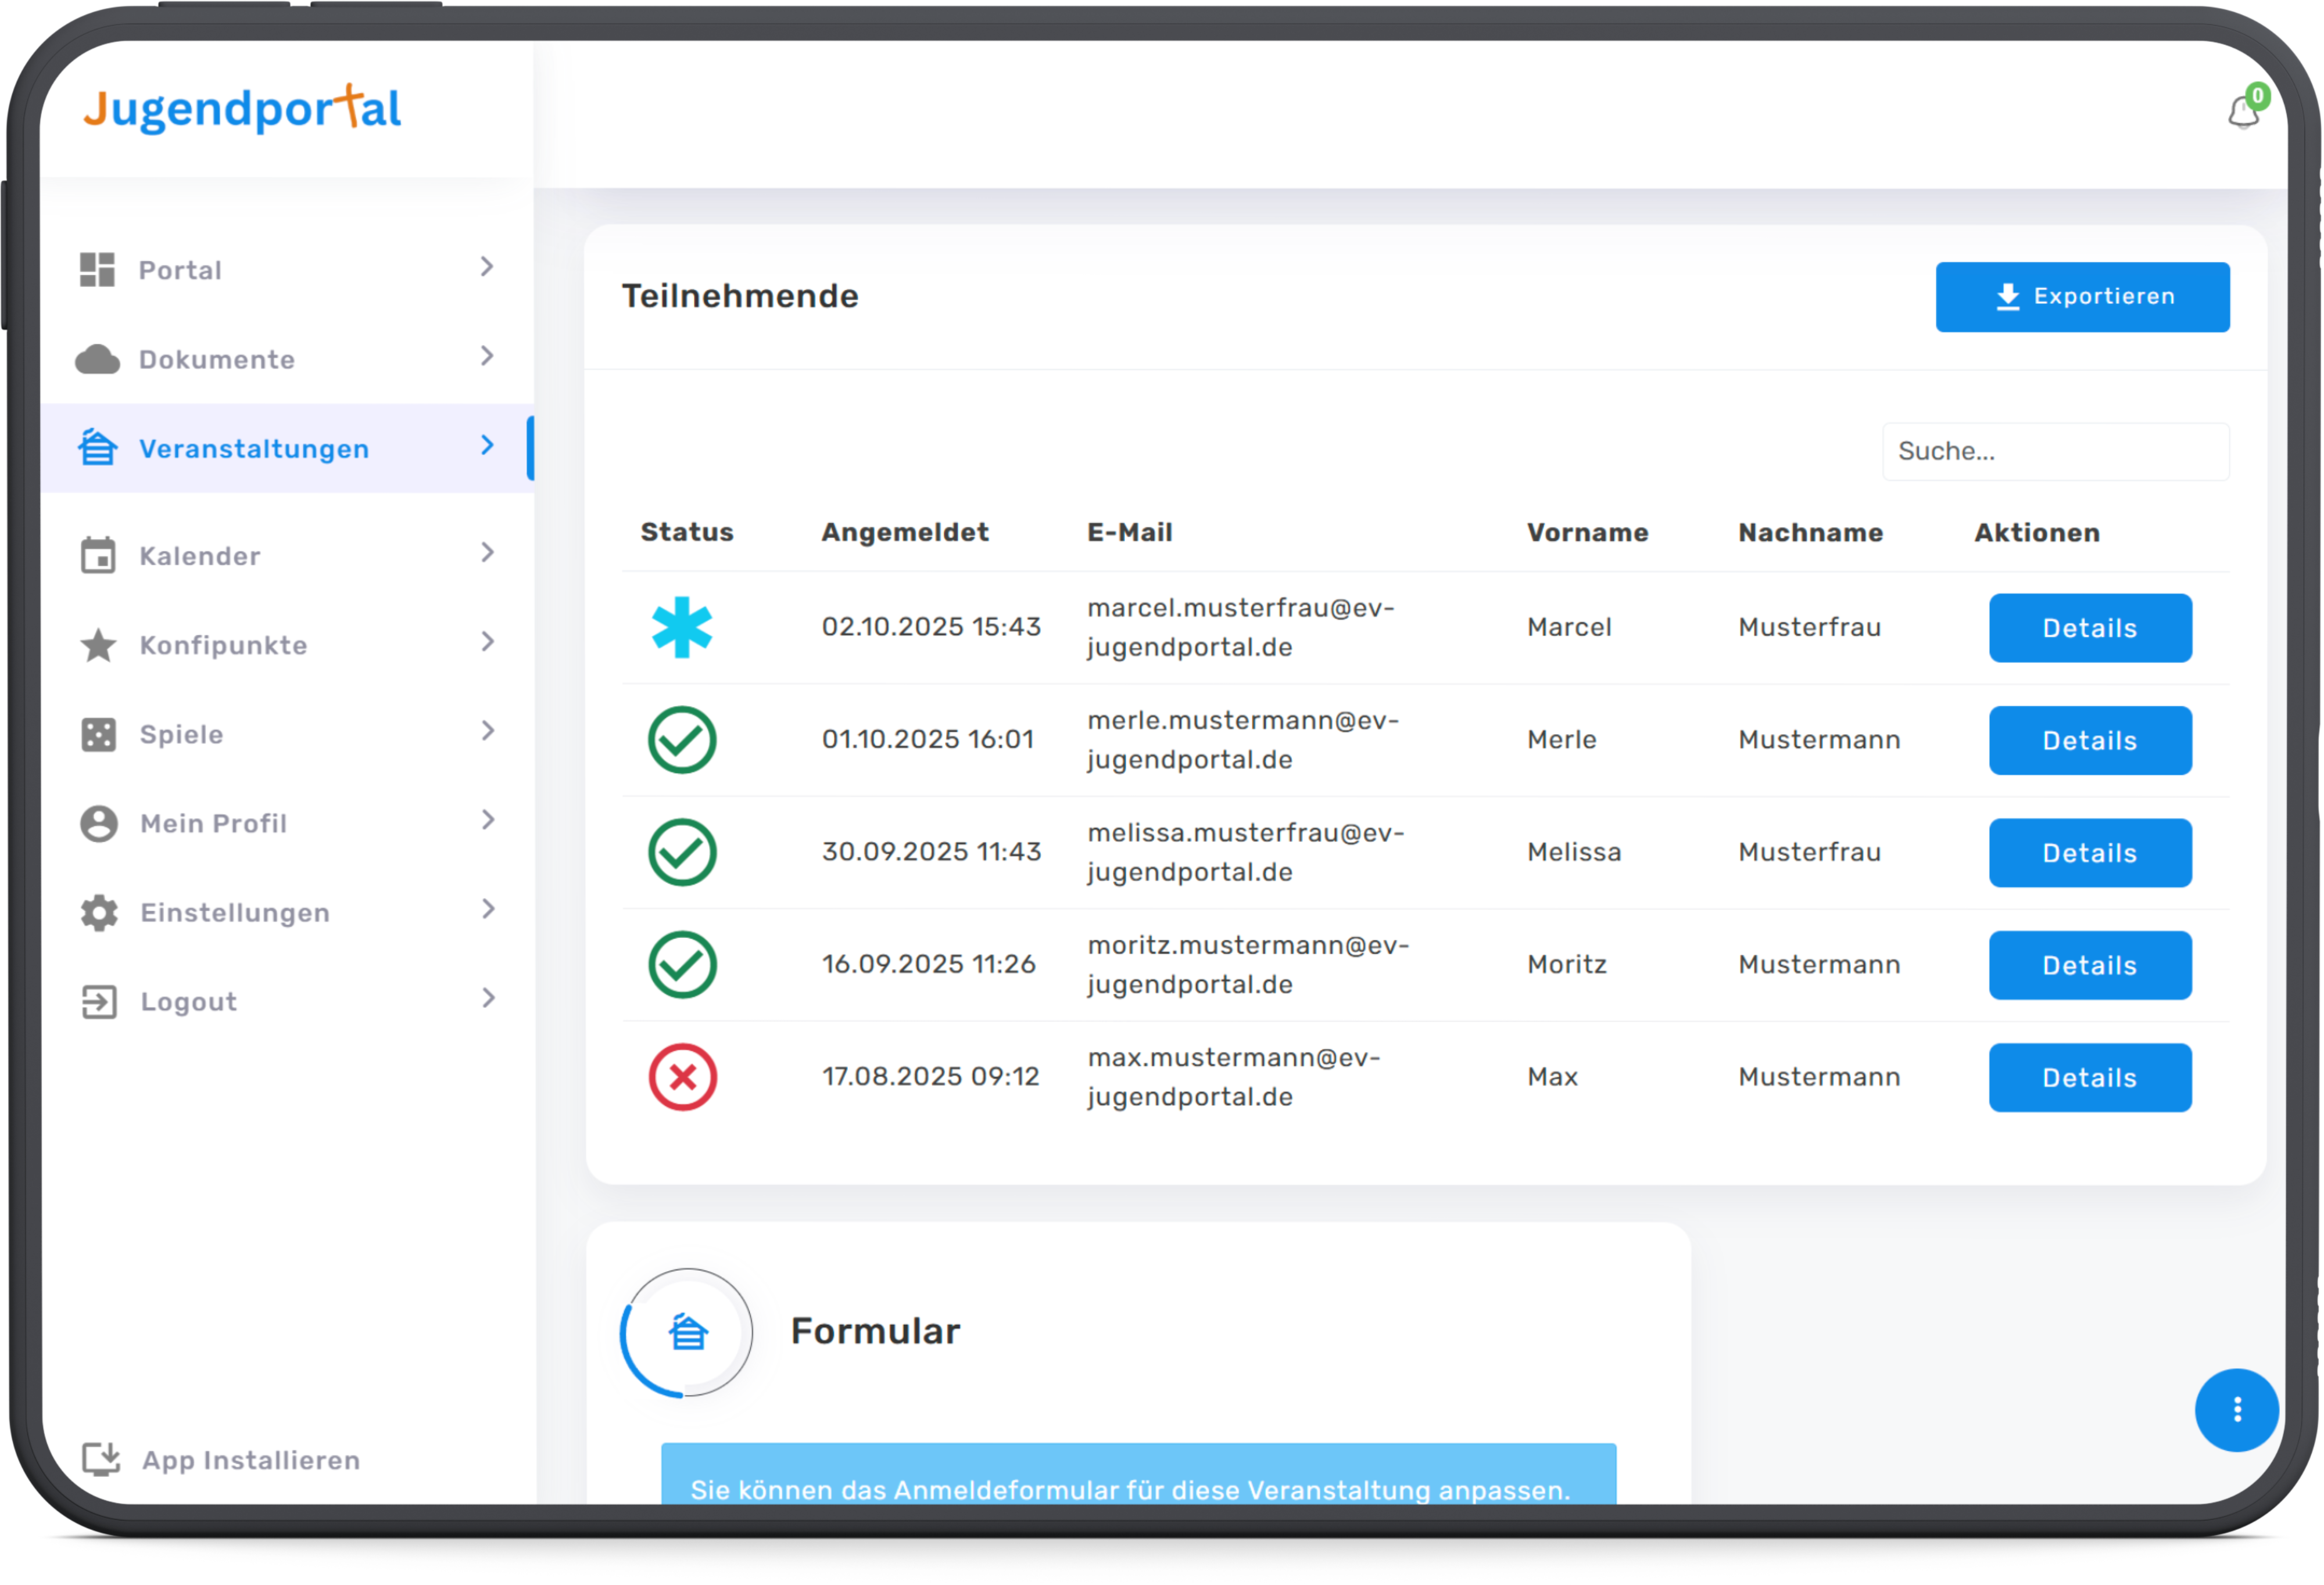Screen dimensions: 2324x1585
Task: Expand the Portal menu chevron
Action: (487, 267)
